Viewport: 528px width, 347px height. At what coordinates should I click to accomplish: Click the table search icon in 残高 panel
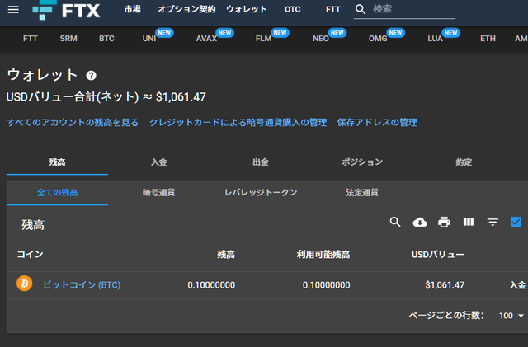[395, 223]
